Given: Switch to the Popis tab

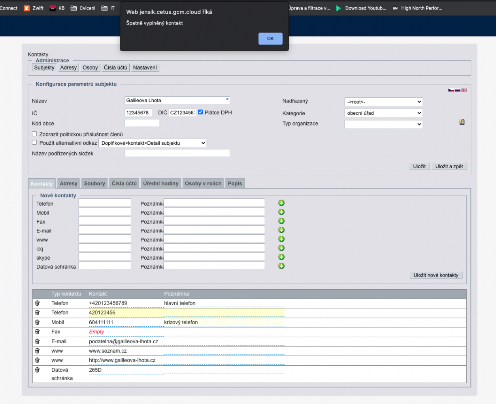Looking at the screenshot, I should pos(235,183).
